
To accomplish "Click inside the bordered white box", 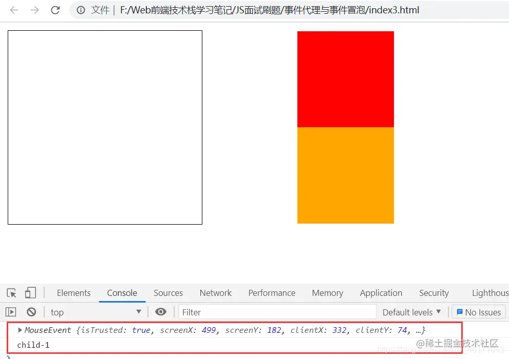I will pyautogui.click(x=105, y=127).
